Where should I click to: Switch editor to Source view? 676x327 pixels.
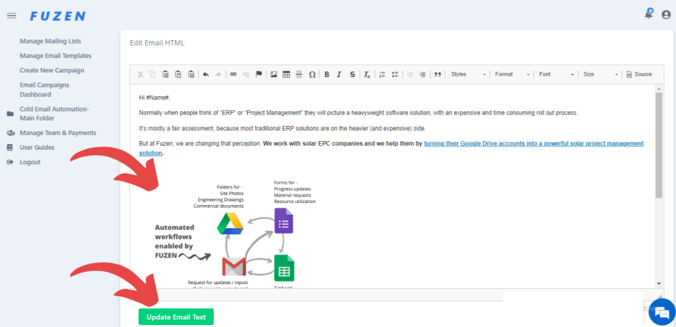(639, 74)
